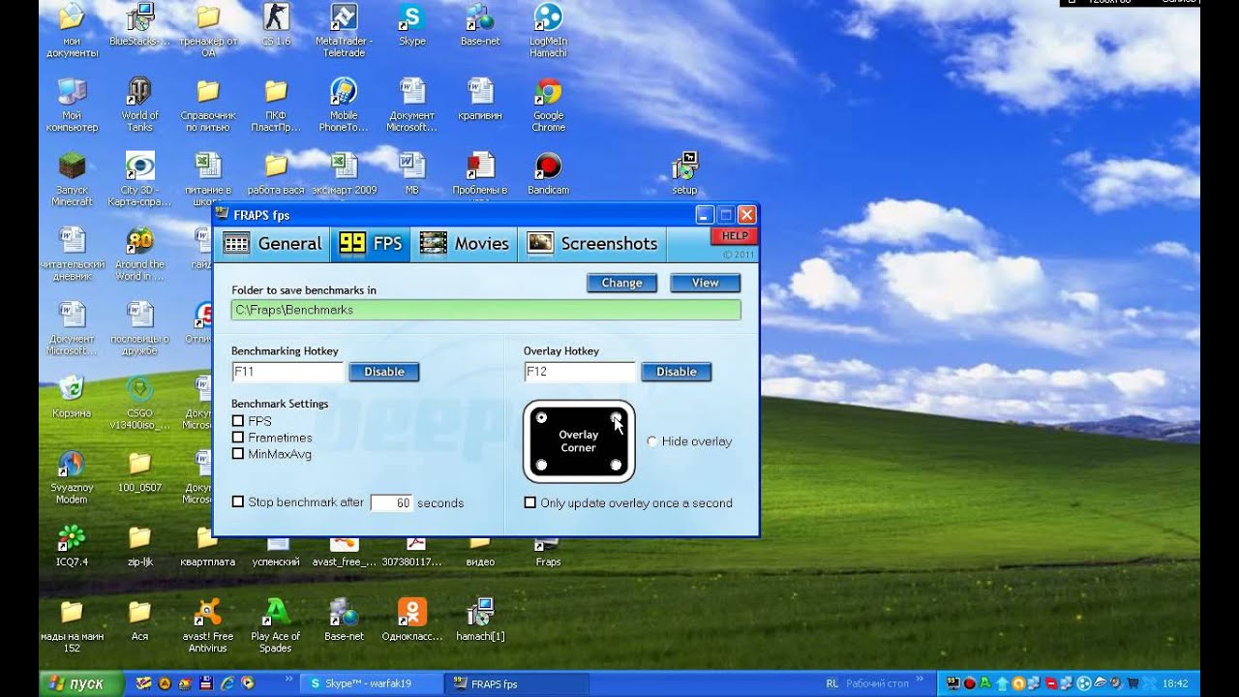
Task: Enable the FPS benchmark checkbox
Action: tap(238, 421)
